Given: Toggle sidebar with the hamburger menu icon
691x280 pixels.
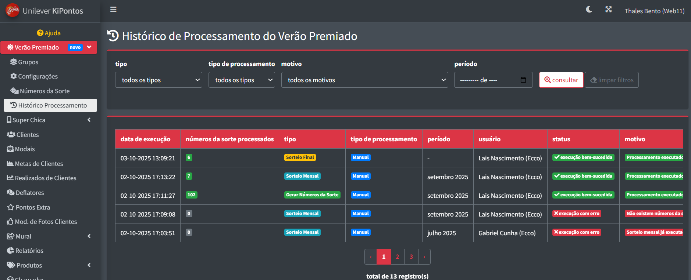Looking at the screenshot, I should tap(113, 10).
